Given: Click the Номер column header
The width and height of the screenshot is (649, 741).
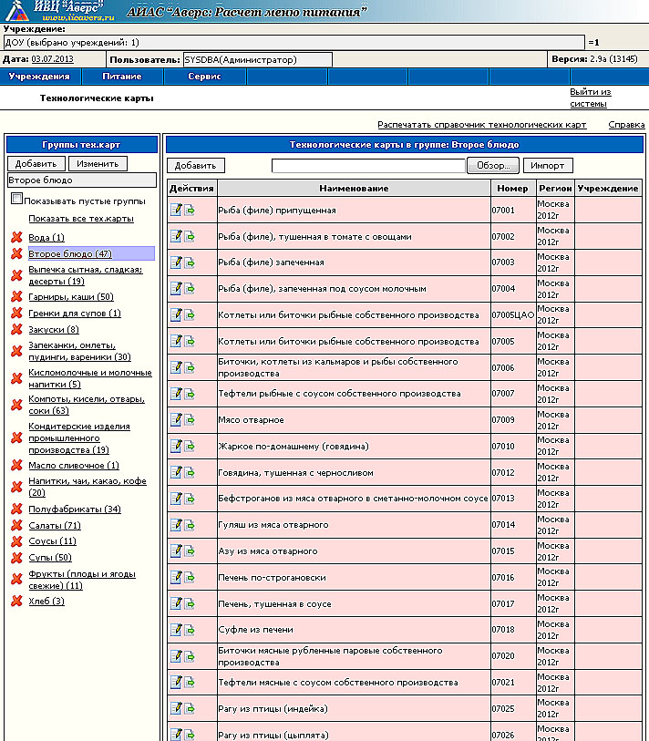Looking at the screenshot, I should coord(513,188).
